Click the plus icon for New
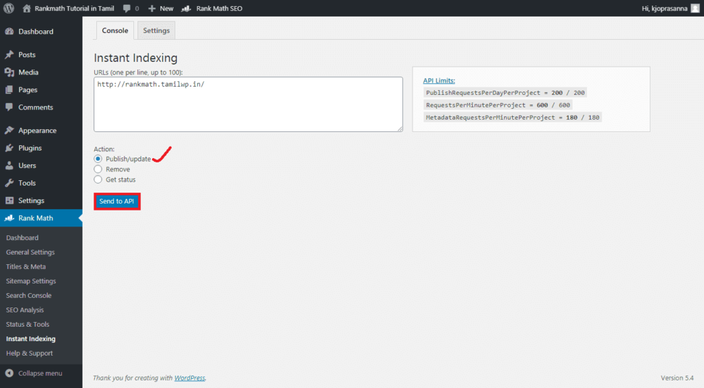Screen dimensions: 704x388 [152, 8]
